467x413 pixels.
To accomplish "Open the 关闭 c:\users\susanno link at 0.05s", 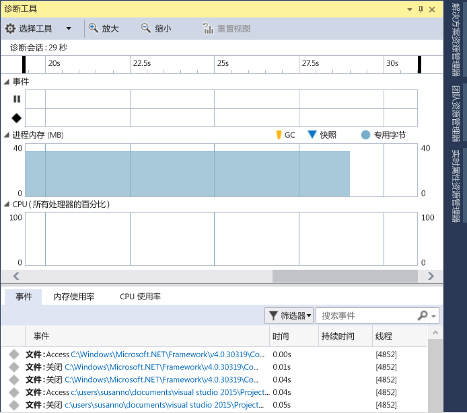I will 164,405.
